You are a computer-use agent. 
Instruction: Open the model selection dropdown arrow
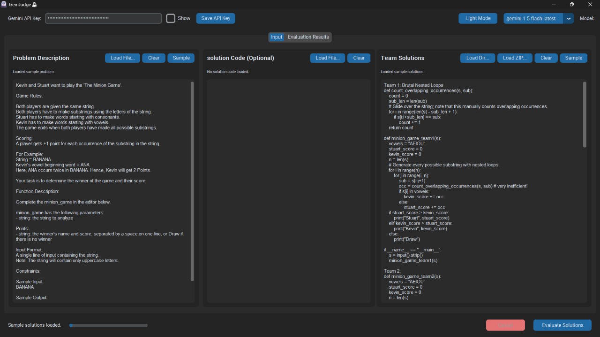point(568,18)
